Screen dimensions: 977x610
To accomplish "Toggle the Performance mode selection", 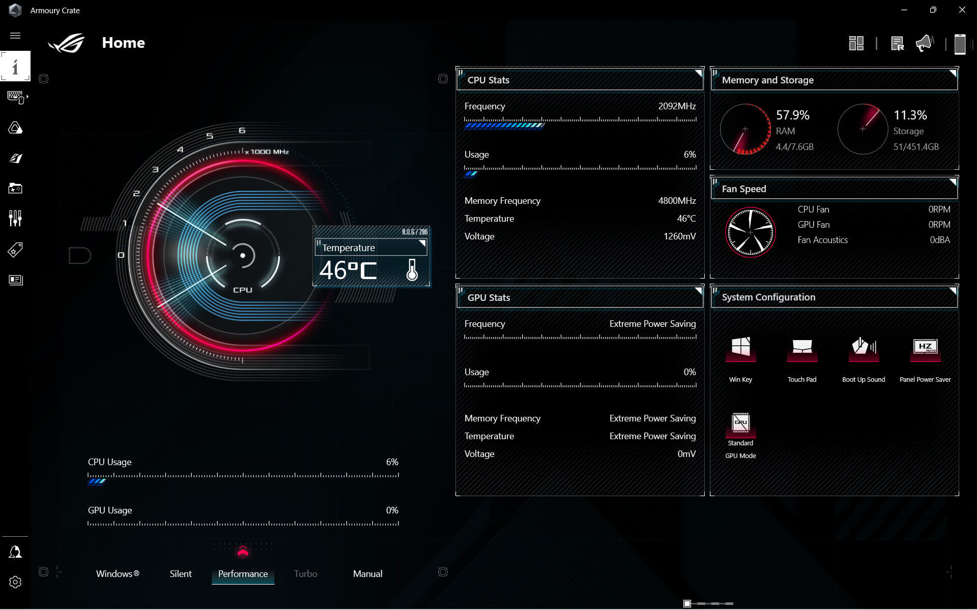I will point(243,573).
